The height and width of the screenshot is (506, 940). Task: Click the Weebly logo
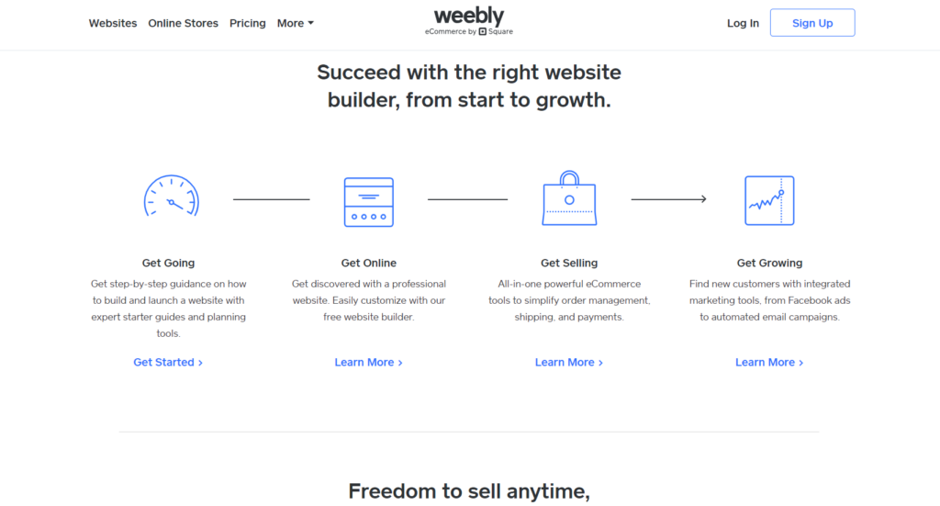point(469,15)
